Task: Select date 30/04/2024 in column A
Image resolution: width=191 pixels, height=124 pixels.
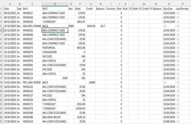Action: pos(10,117)
